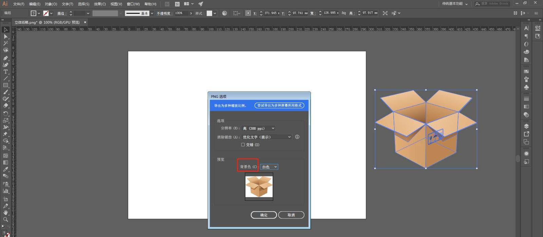This screenshot has height=237, width=543.
Task: Select the Rectangle tool
Action: (x=5, y=85)
